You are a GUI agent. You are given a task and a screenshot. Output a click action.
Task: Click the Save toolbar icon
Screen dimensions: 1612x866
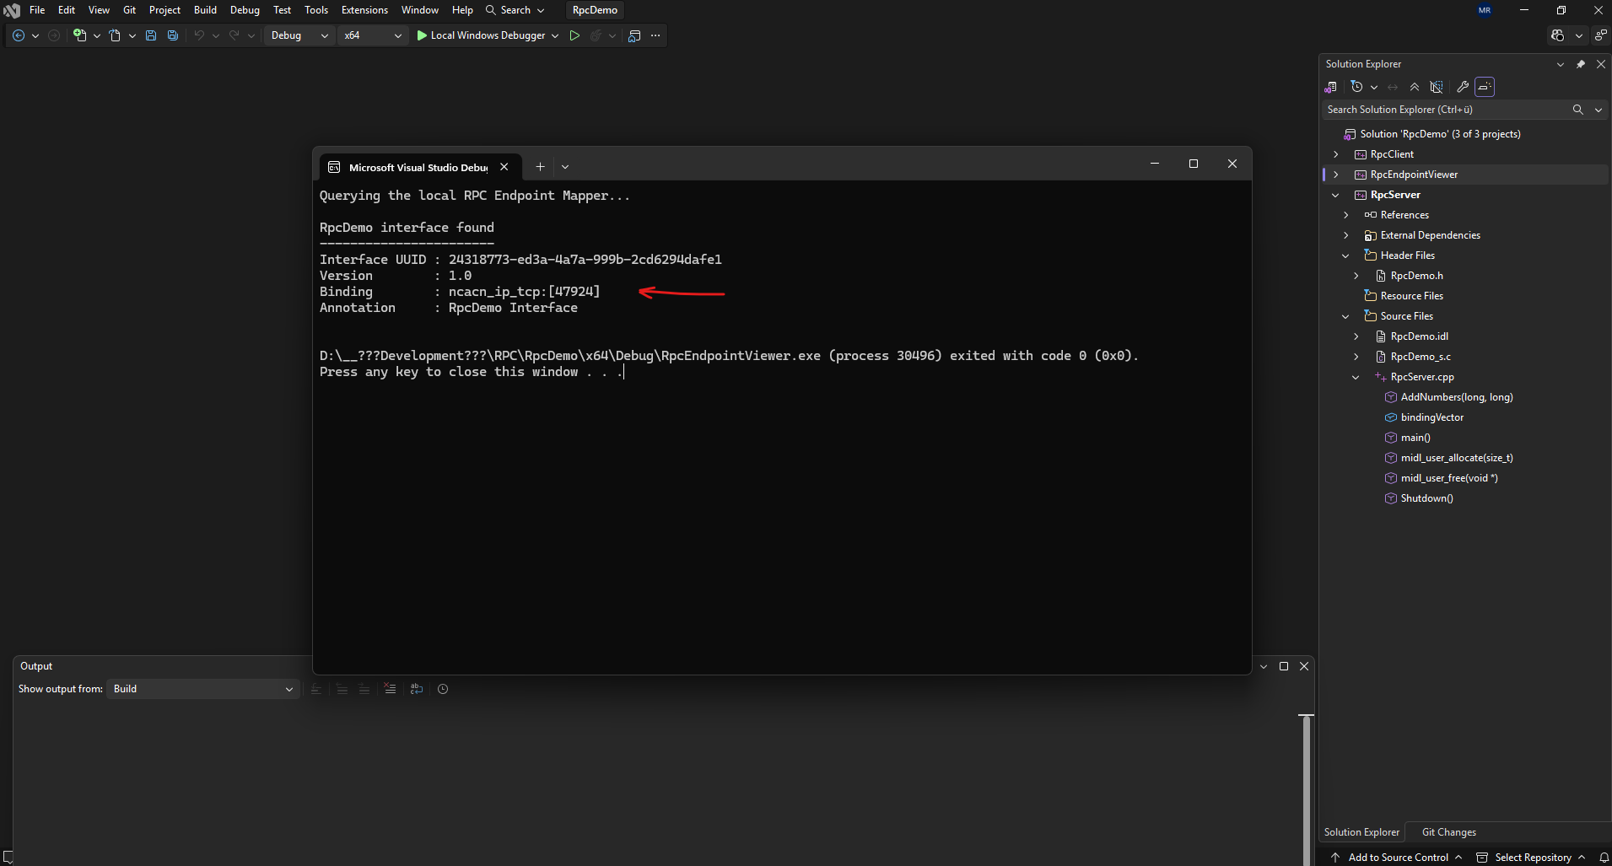coord(151,35)
